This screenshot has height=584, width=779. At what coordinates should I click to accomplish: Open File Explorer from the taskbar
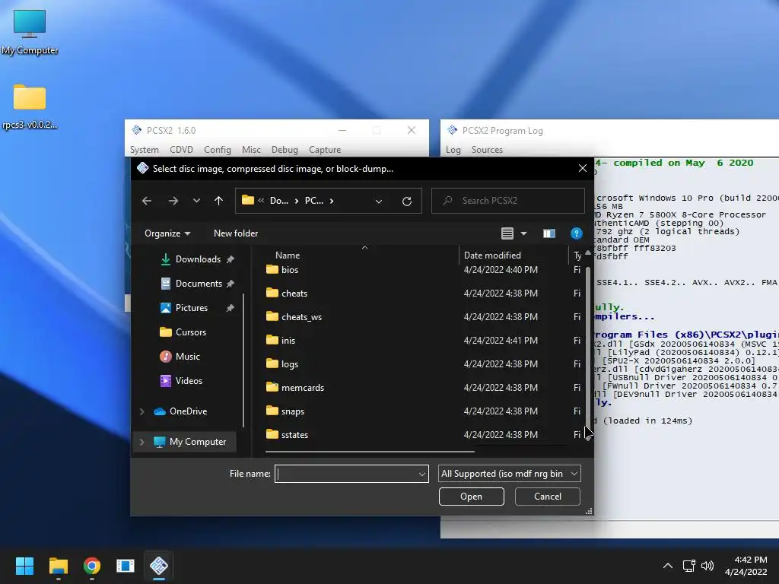click(58, 566)
